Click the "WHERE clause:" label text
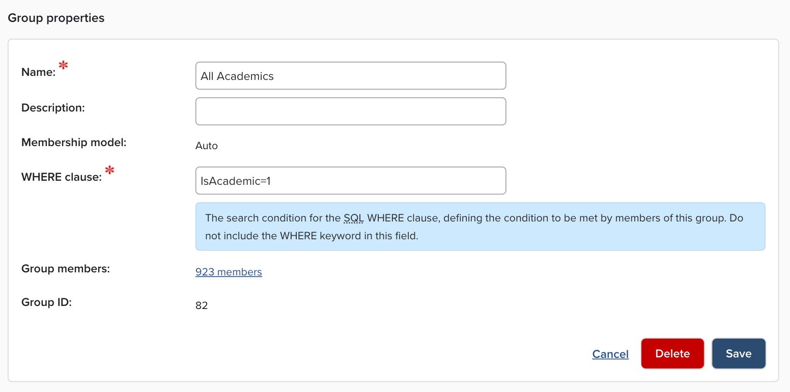The image size is (790, 392). point(61,177)
